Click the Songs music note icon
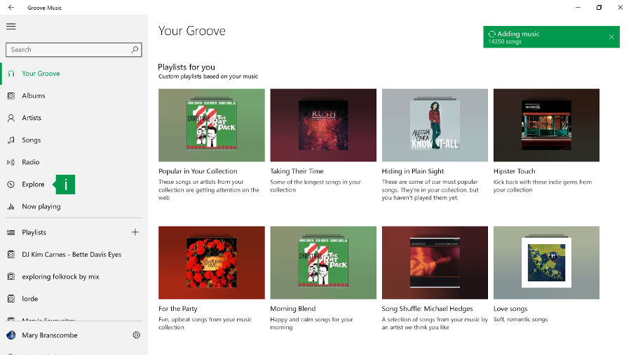The width and height of the screenshot is (631, 355). pos(11,140)
